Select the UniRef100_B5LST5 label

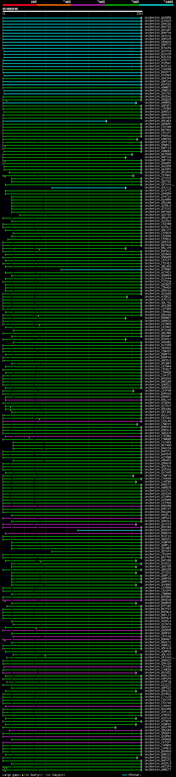158,248
